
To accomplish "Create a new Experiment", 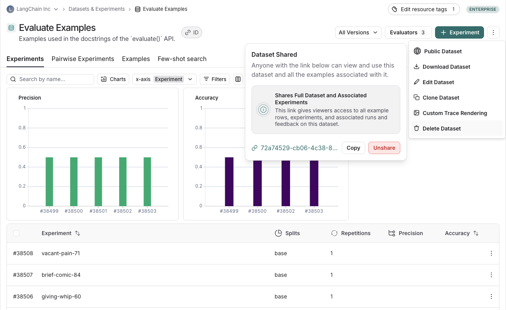I will click(459, 32).
